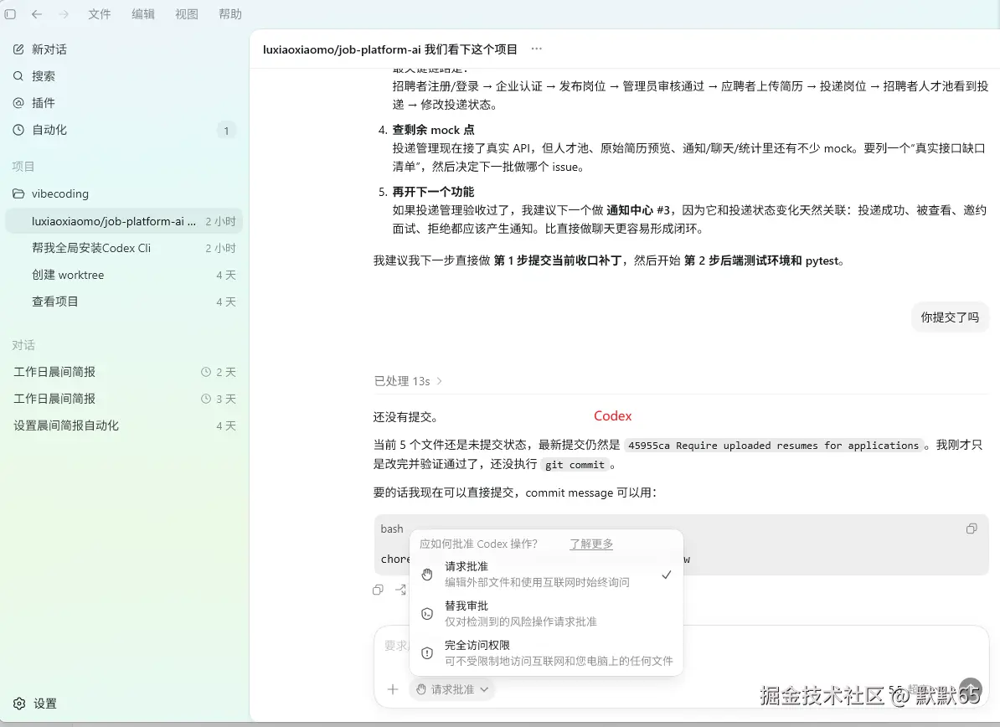The height and width of the screenshot is (727, 1000).
Task: Click the terminal icon beside 替我审批
Action: [427, 614]
